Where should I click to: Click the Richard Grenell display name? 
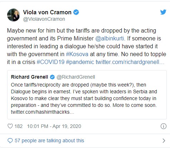click(30, 77)
